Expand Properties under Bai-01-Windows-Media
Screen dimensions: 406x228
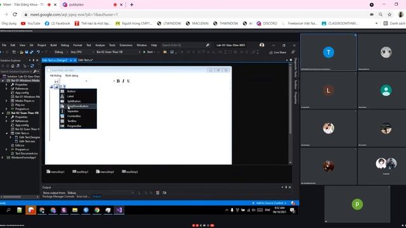[7, 84]
